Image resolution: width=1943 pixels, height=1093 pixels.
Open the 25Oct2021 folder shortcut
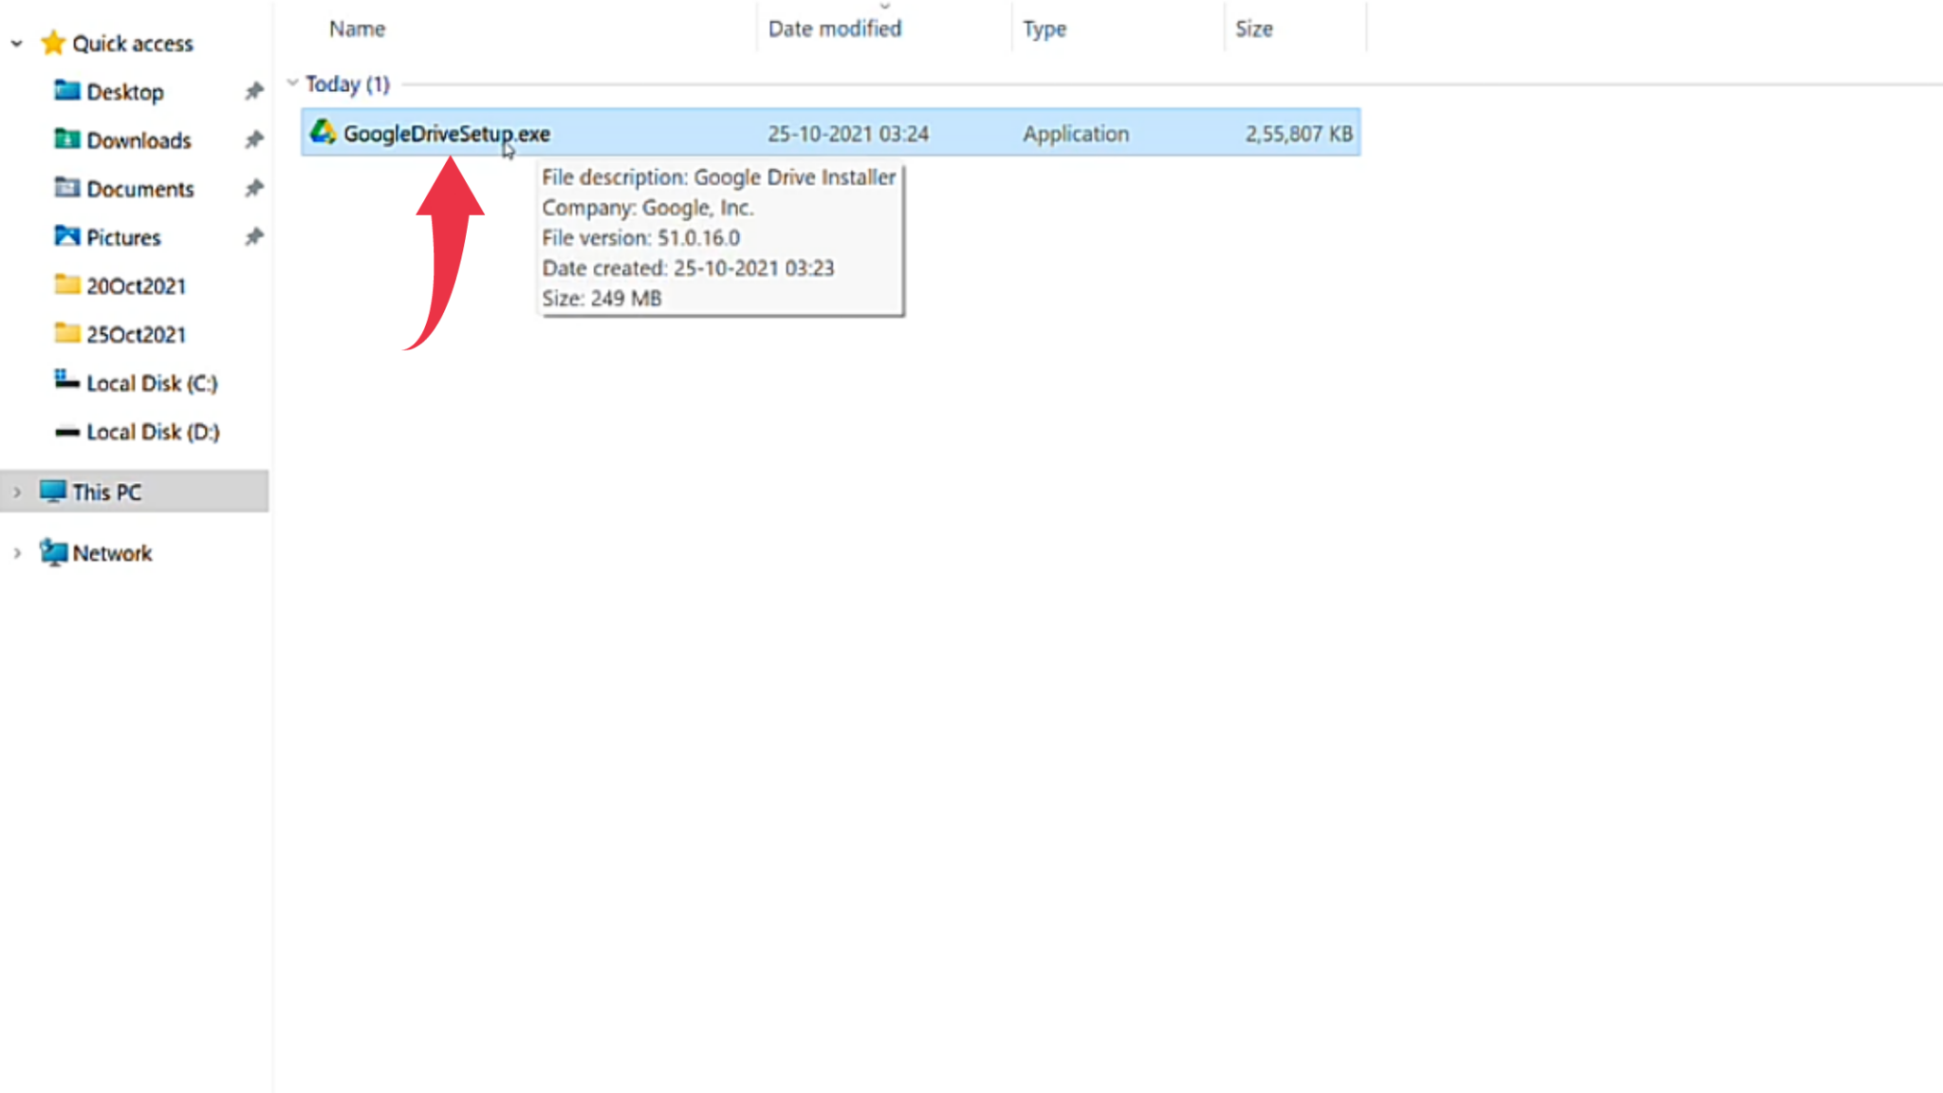pos(136,334)
